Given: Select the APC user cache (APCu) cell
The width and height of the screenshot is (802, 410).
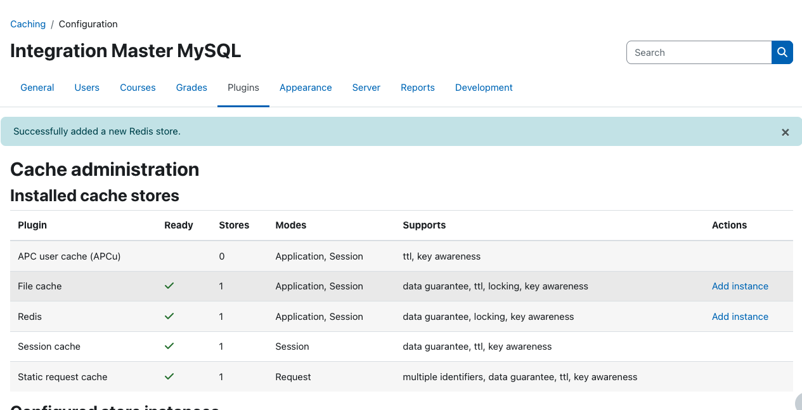Looking at the screenshot, I should [69, 256].
